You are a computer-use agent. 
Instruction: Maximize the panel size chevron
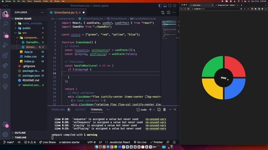(170, 110)
